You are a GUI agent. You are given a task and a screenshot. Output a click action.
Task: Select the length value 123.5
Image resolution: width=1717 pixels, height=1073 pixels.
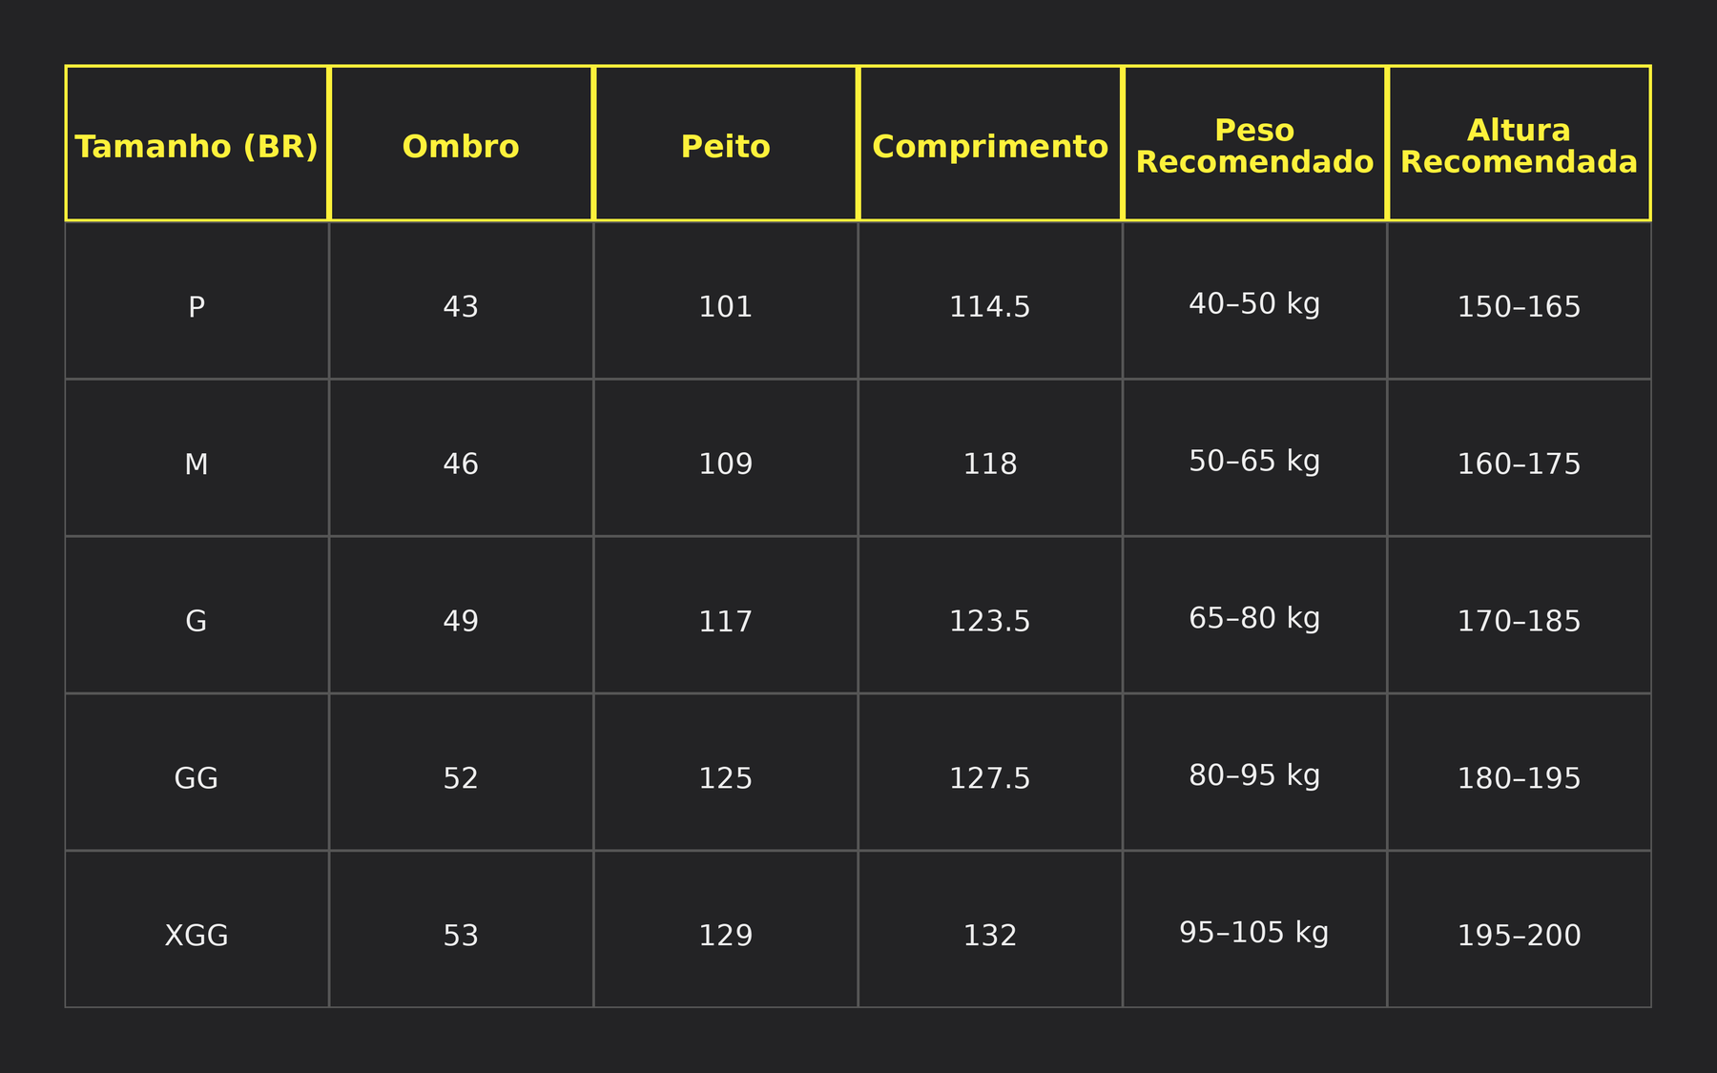click(990, 621)
